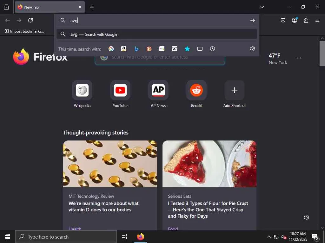325x243 pixels.
Task: Search open Tabs using rectangle icon
Action: tap(200, 49)
